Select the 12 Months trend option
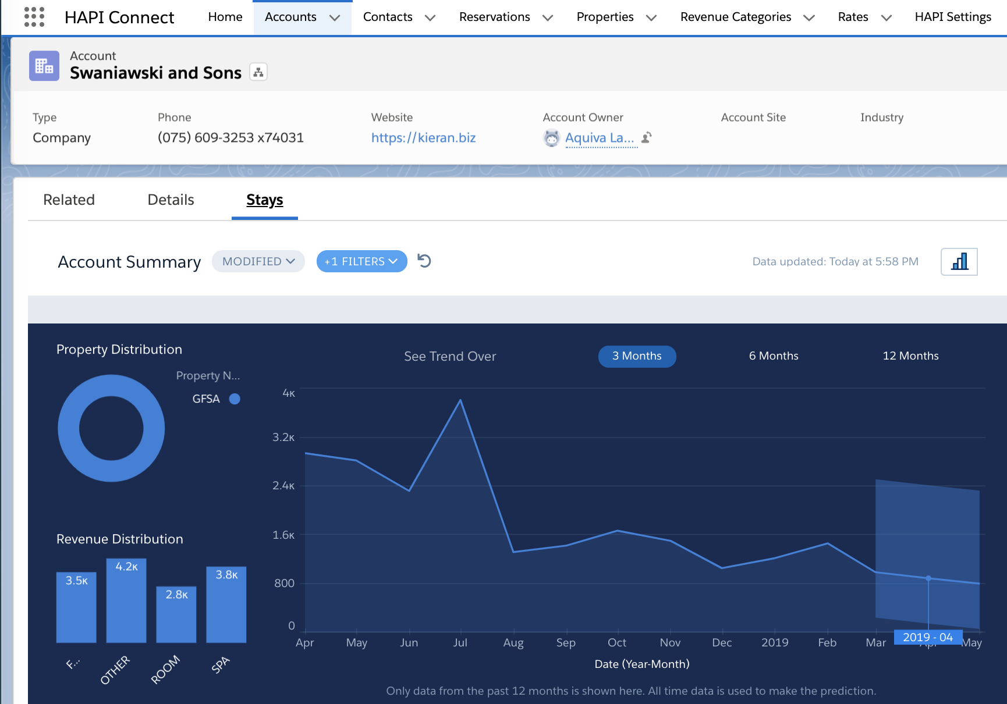 pyautogui.click(x=910, y=356)
